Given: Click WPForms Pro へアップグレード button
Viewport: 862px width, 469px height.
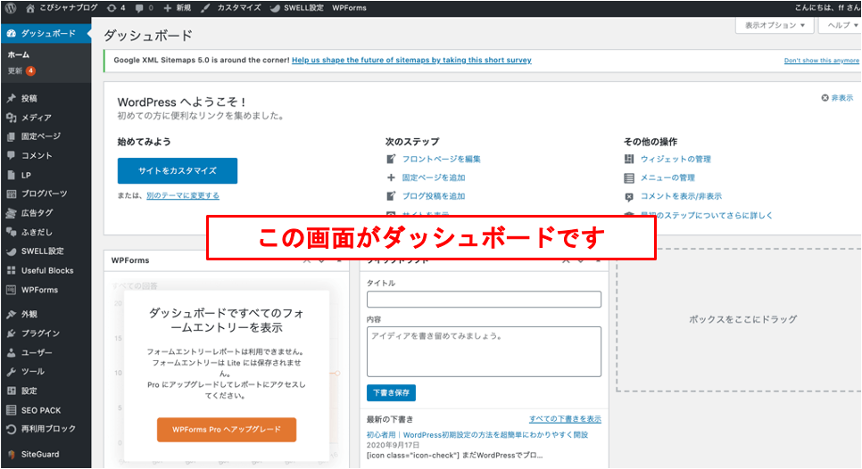Looking at the screenshot, I should [227, 430].
